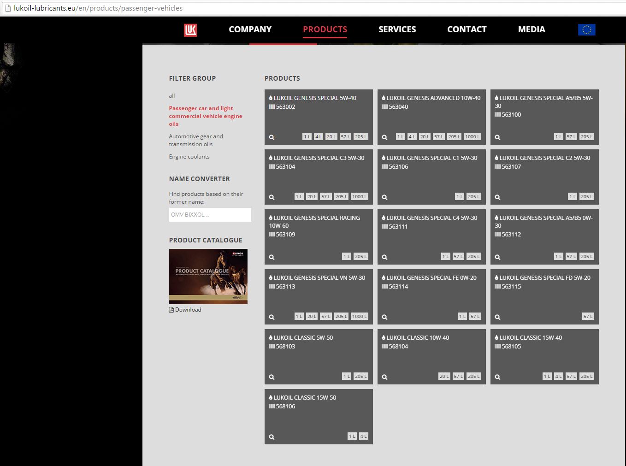Click magnifier icon on Genesis Advanced 10W-40 card

pos(384,137)
